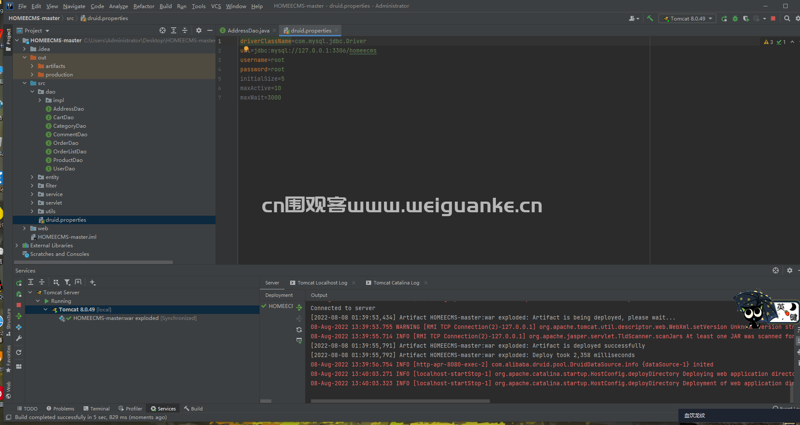Click the Filter funnel icon in Services toolbar
800x425 pixels.
[67, 282]
